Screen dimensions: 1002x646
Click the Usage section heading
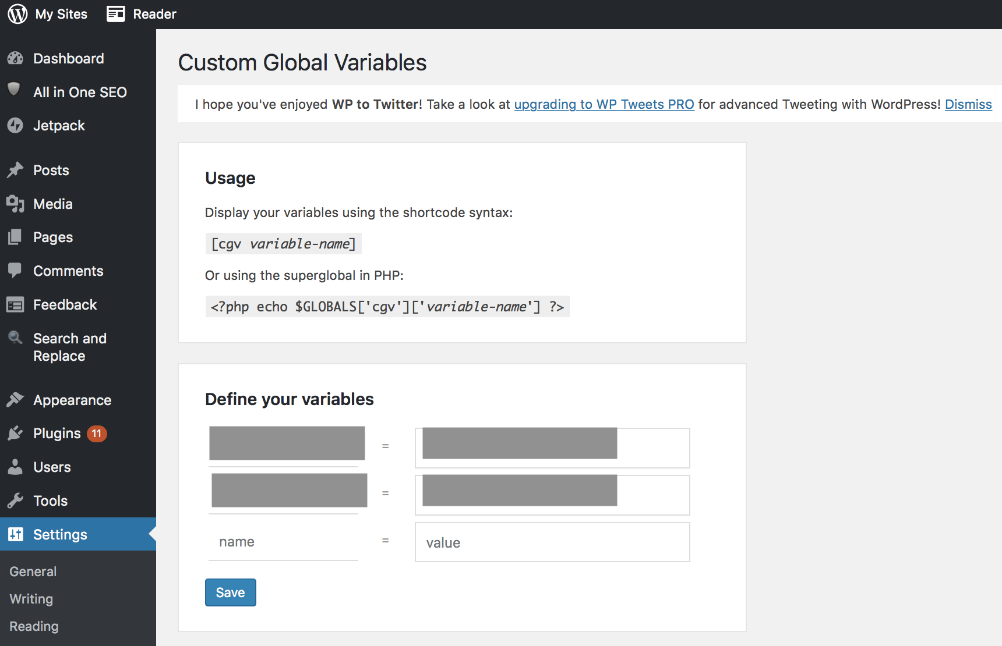(230, 178)
